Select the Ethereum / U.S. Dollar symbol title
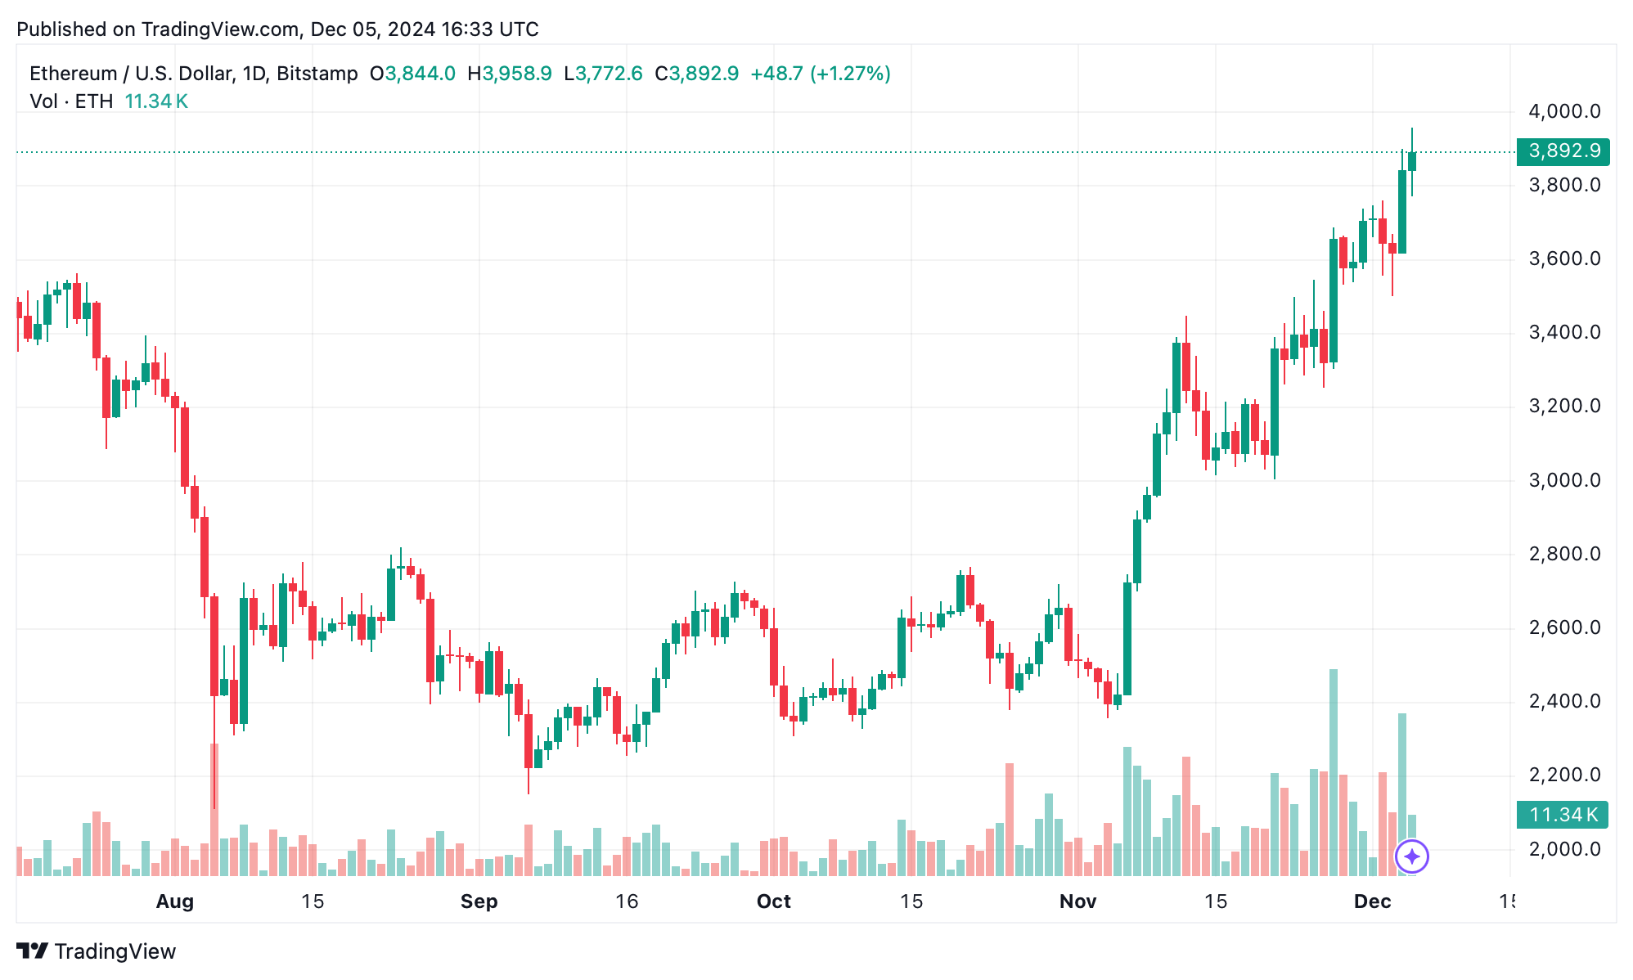This screenshot has height=980, width=1633. [193, 74]
